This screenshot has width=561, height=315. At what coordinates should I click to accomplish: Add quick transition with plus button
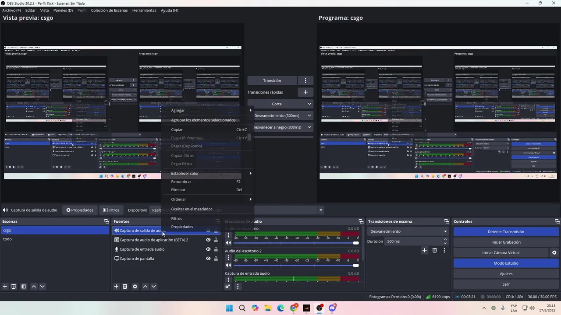click(305, 92)
